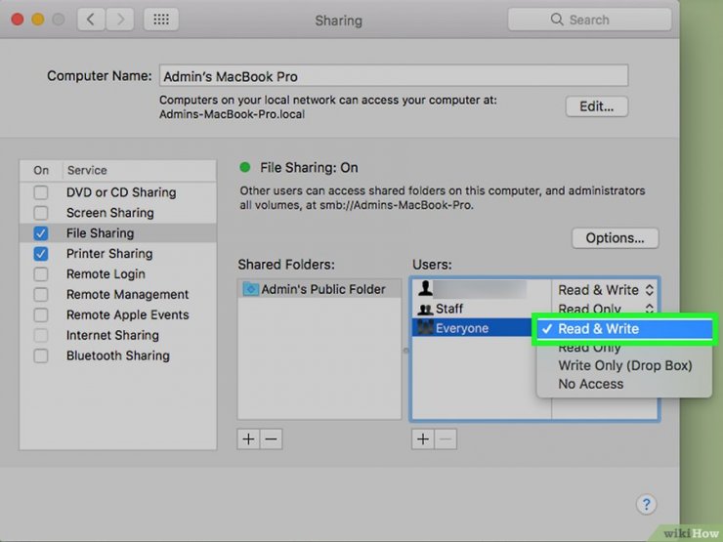The width and height of the screenshot is (723, 542).
Task: Click Admins-MacBook-Pro.local address text
Action: coord(232,114)
